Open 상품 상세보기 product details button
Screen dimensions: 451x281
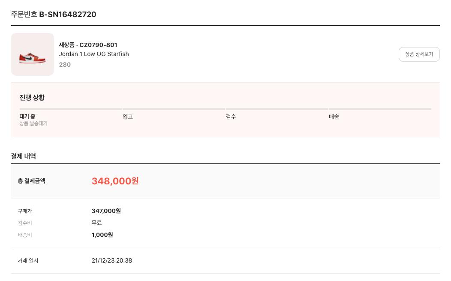(419, 54)
